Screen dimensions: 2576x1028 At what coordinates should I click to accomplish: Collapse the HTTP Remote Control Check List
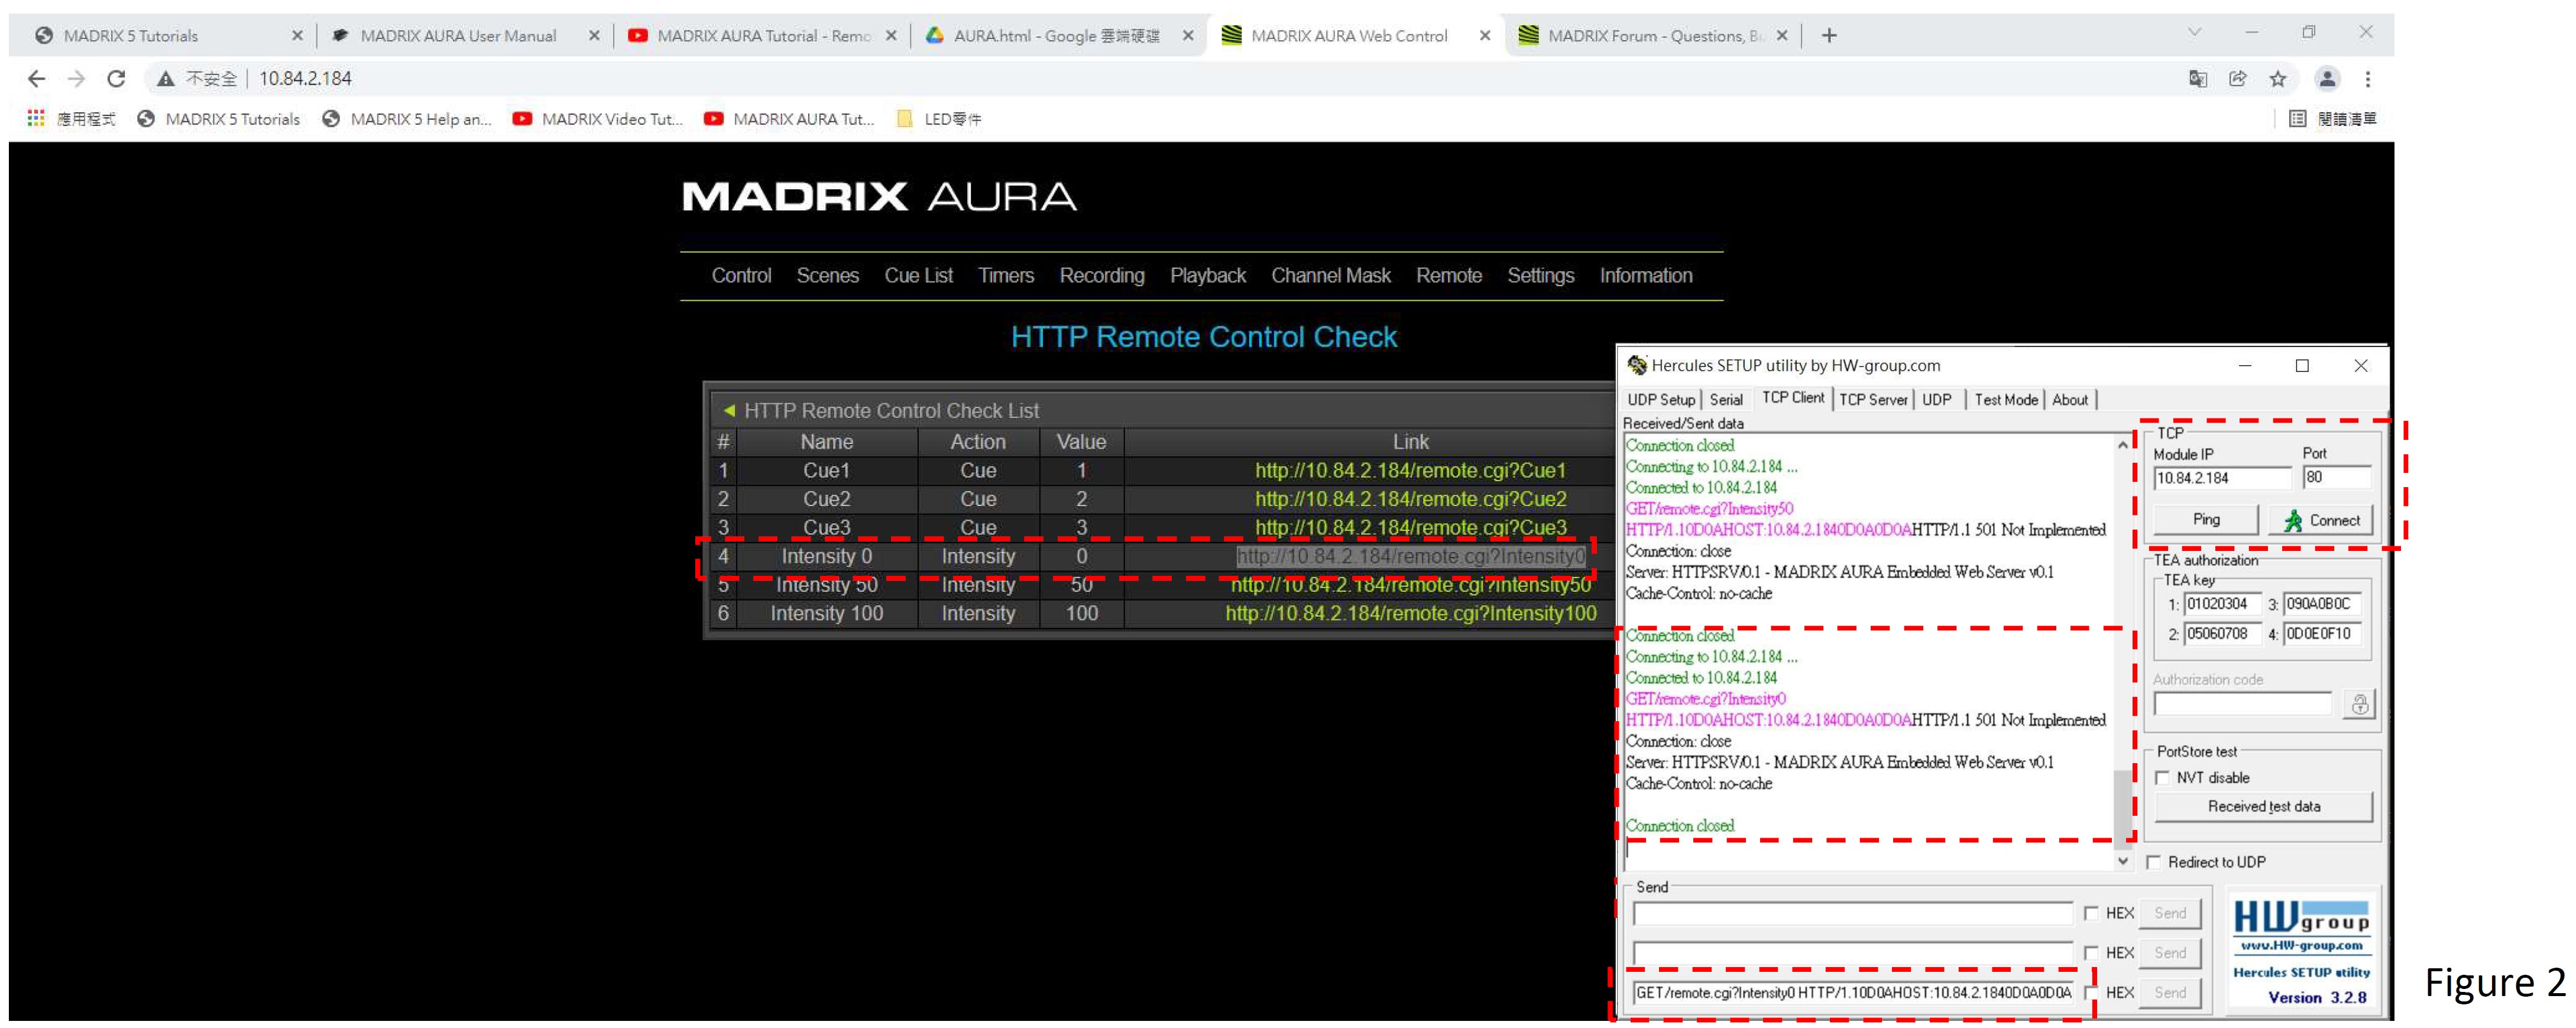[x=729, y=410]
